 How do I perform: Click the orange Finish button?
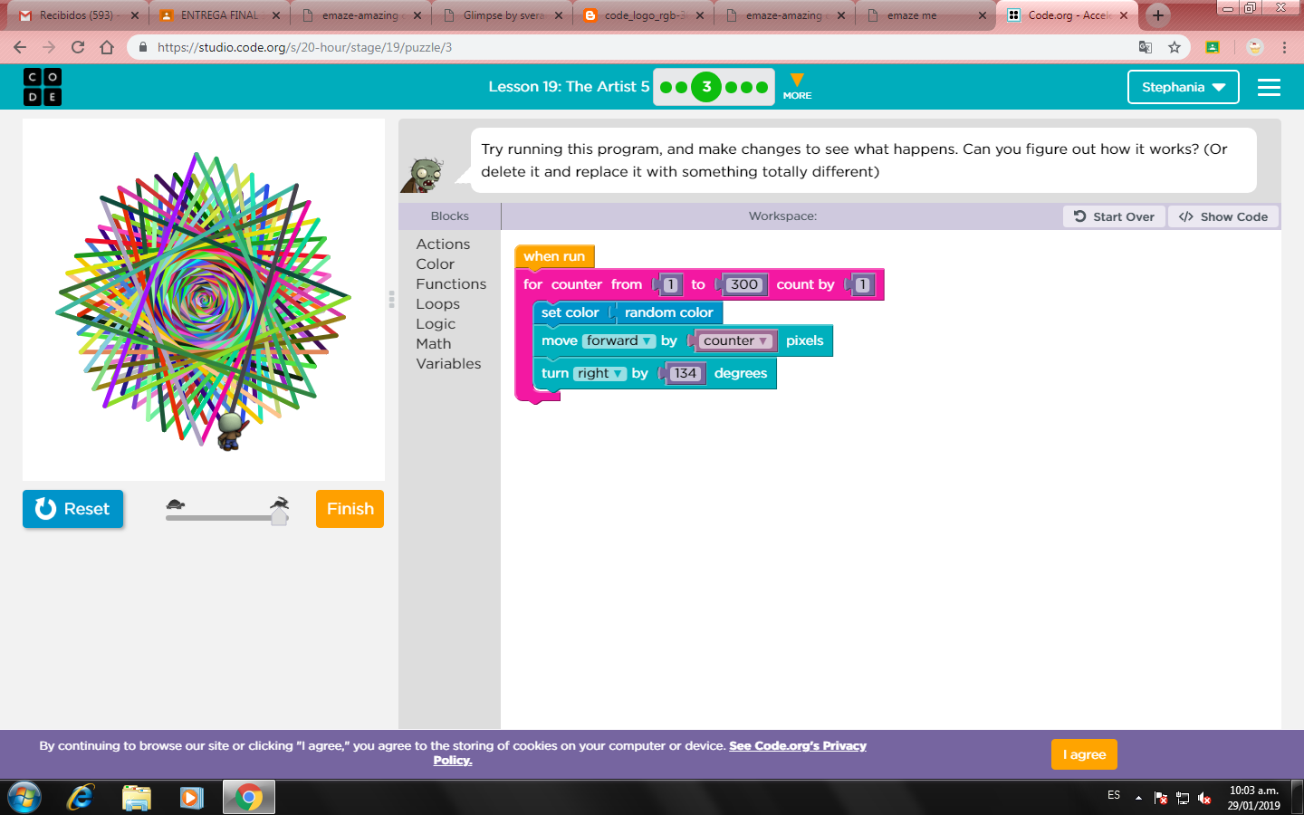coord(350,509)
